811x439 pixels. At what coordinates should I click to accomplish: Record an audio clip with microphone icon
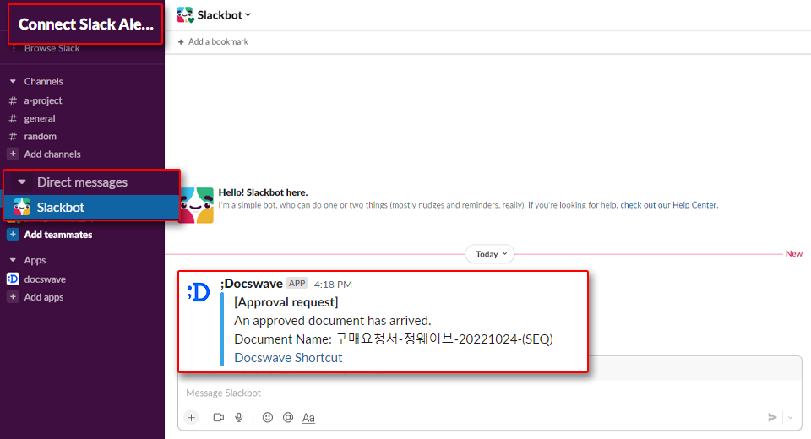(x=239, y=417)
